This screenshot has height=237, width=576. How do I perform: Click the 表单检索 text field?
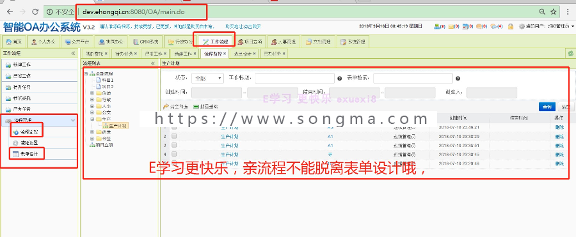(x=413, y=78)
